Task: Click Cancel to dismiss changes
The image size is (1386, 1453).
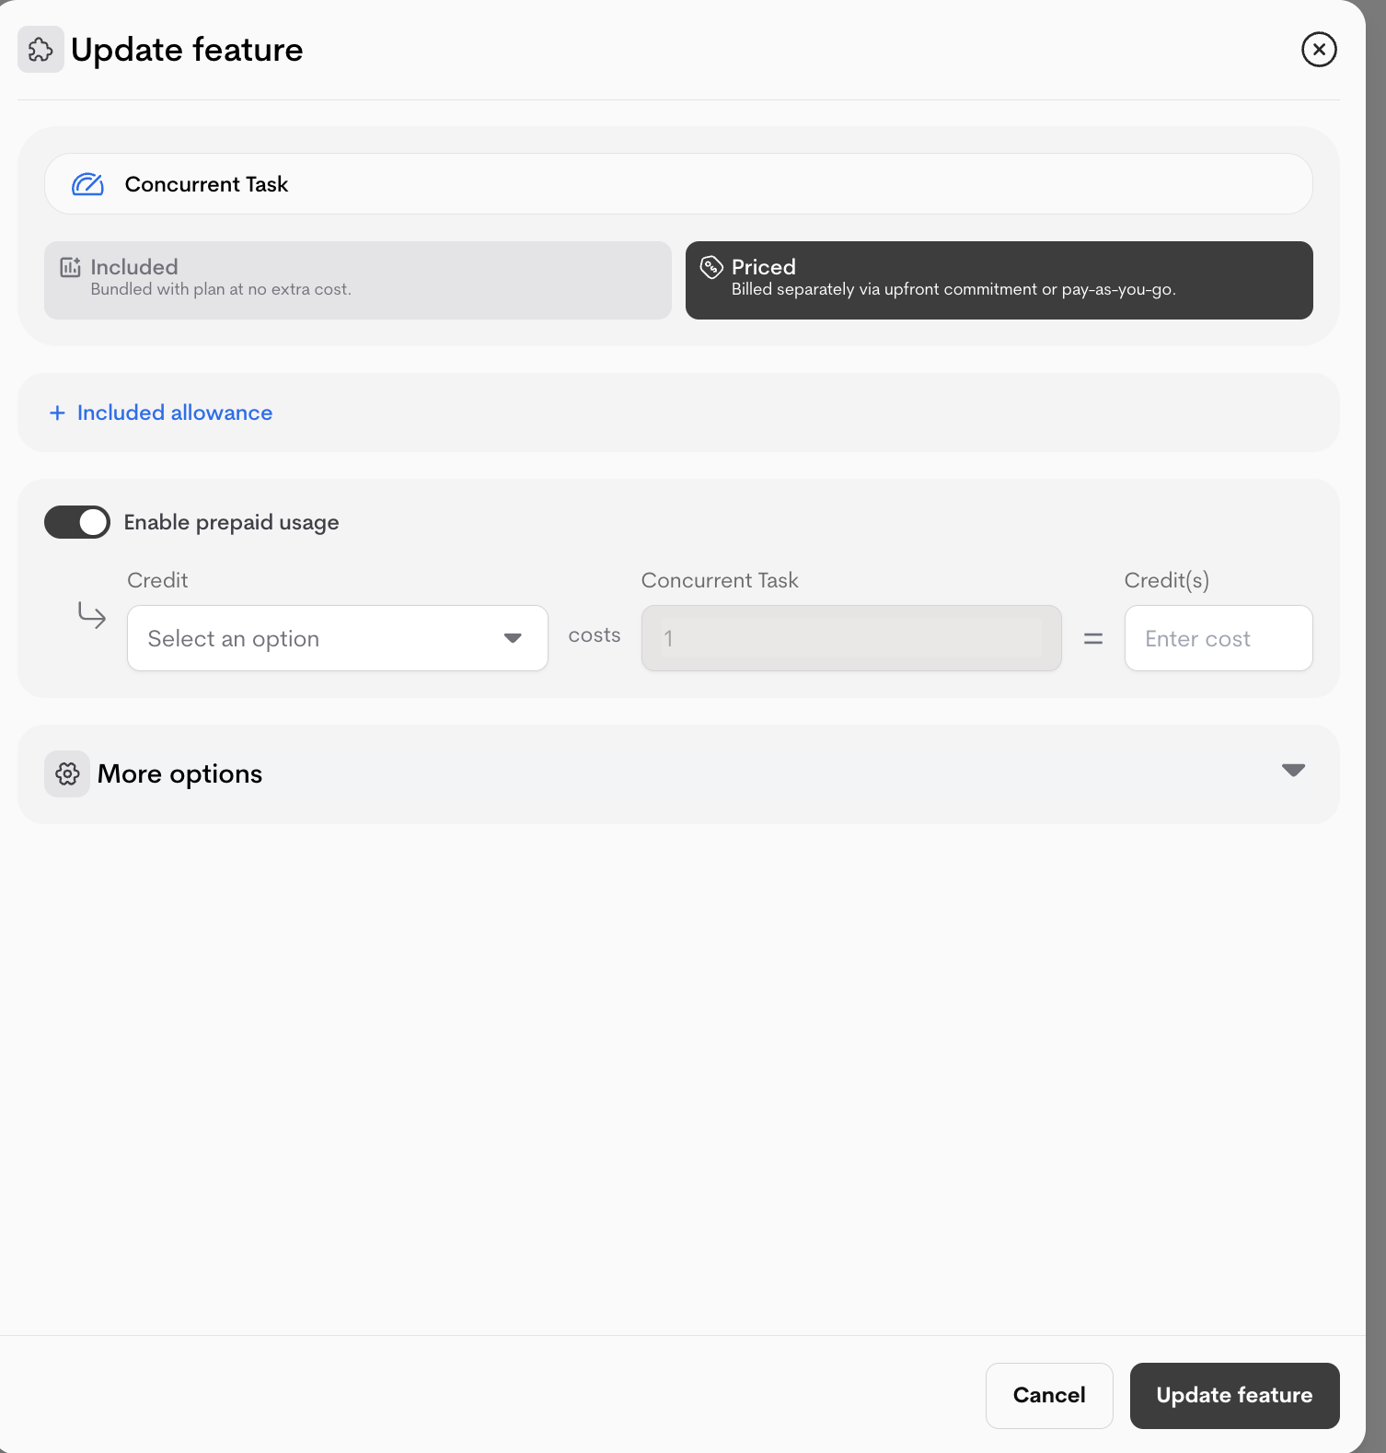Action: [x=1048, y=1396]
